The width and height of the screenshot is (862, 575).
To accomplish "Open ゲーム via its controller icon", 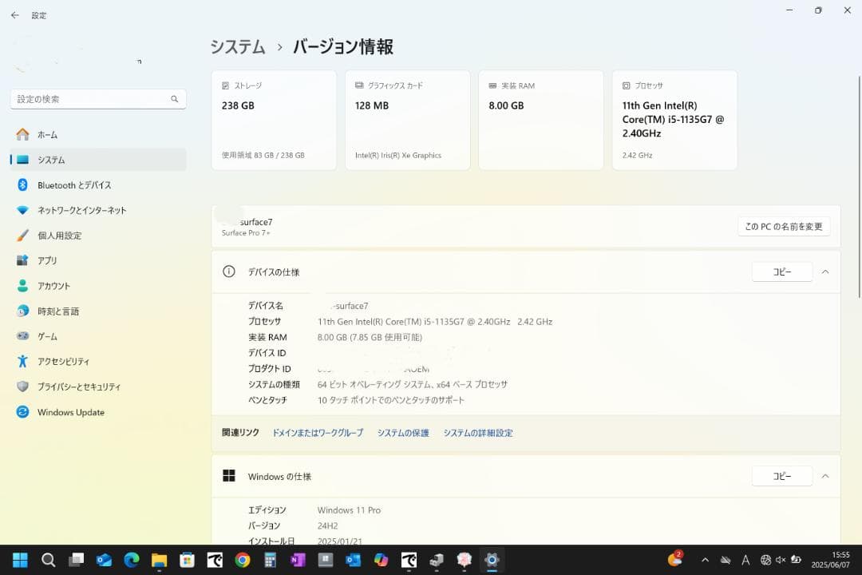I will point(22,335).
